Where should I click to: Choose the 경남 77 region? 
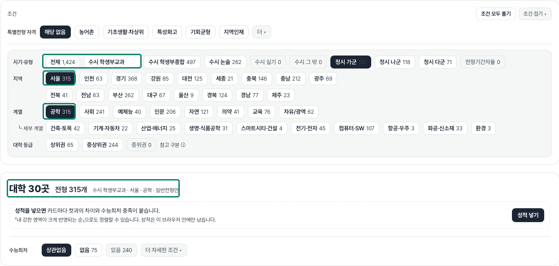pos(250,95)
